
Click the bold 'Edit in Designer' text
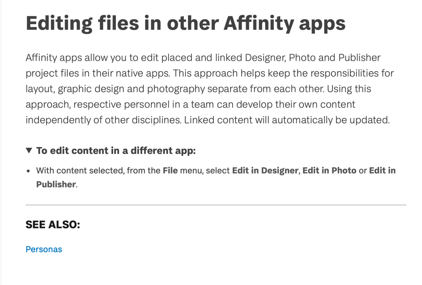point(265,170)
